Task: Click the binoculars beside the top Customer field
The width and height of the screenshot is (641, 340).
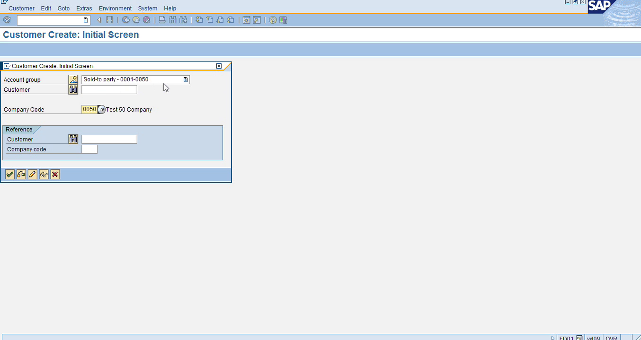Action: 73,89
